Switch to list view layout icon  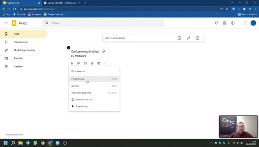click(225, 23)
